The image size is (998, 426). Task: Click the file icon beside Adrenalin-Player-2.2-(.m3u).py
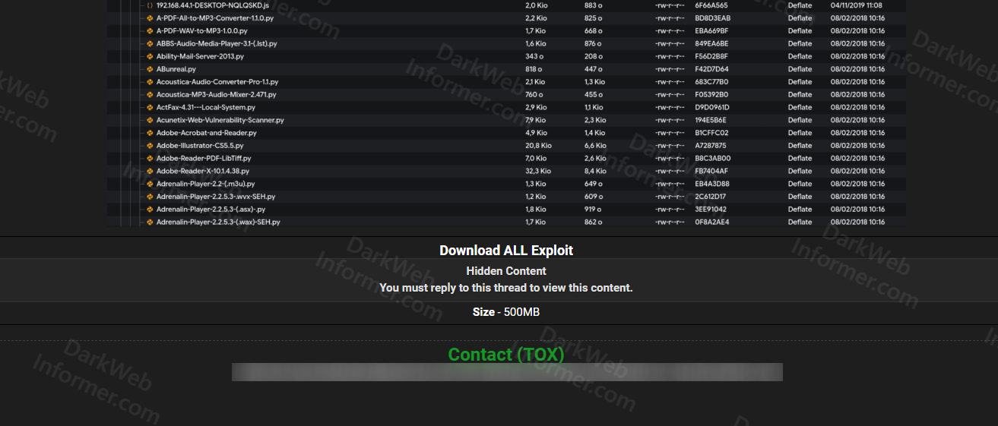tap(150, 184)
